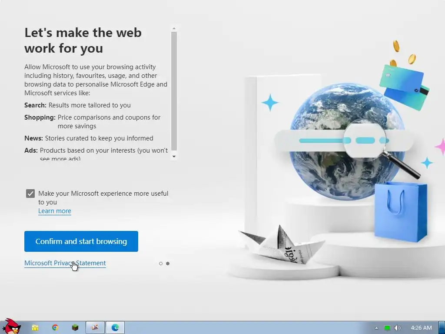
Task: Switch to the paint app taskbar button
Action: tap(95, 328)
